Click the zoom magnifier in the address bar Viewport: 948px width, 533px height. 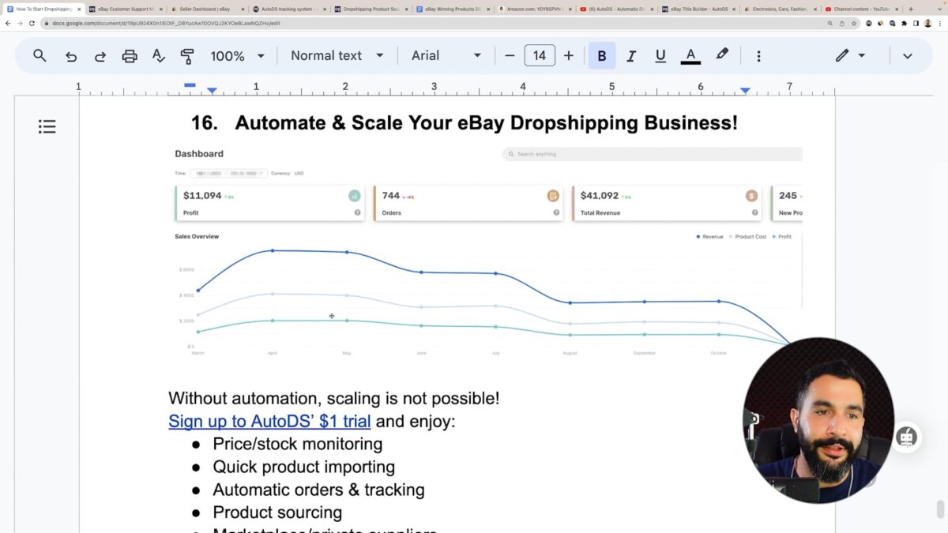click(x=830, y=24)
